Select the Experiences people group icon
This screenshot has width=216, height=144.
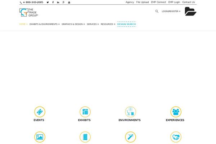(176, 112)
